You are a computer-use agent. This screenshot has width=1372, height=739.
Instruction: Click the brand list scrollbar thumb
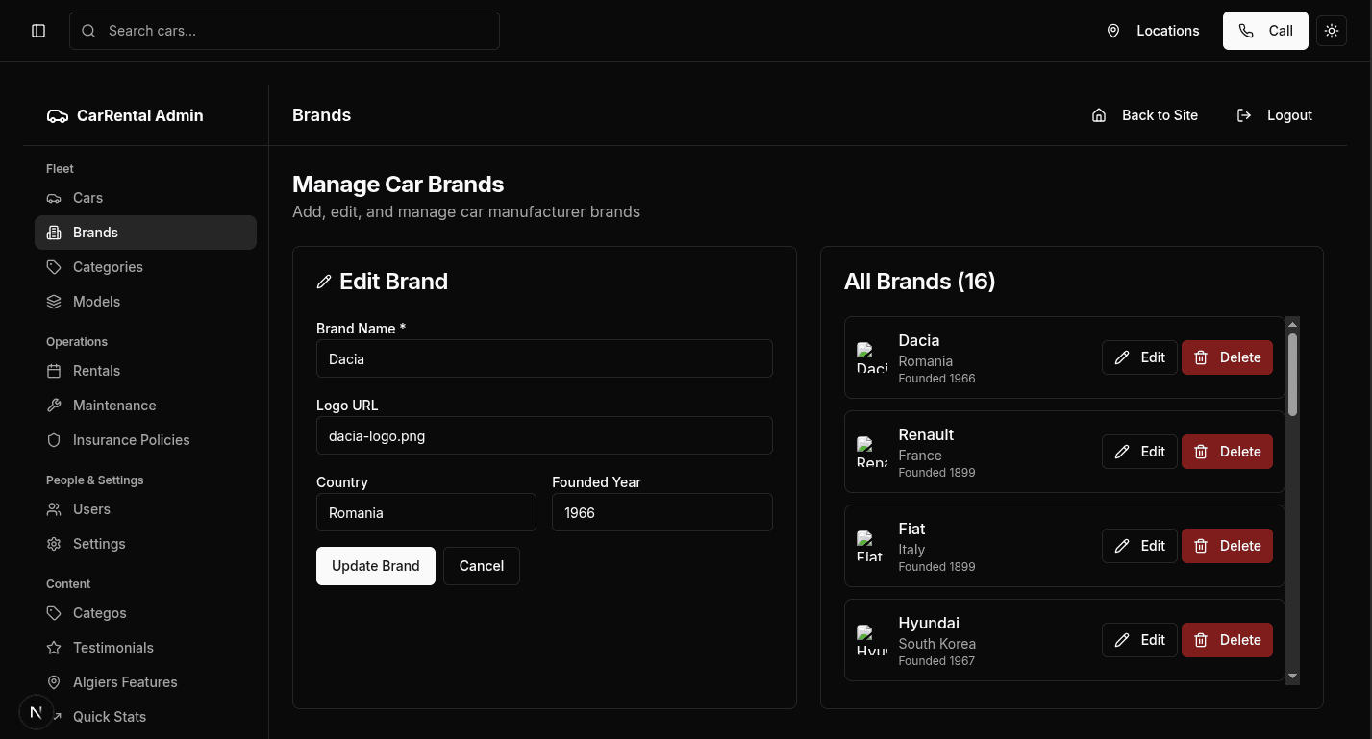click(1292, 375)
